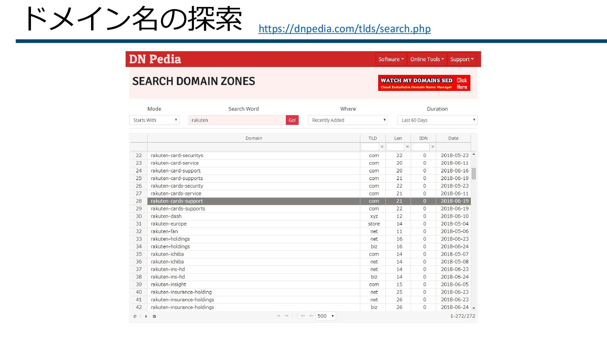This screenshot has height=341, width=607.
Task: Expand the Duration dropdown showing Last 60 Days
Action: pyautogui.click(x=437, y=120)
